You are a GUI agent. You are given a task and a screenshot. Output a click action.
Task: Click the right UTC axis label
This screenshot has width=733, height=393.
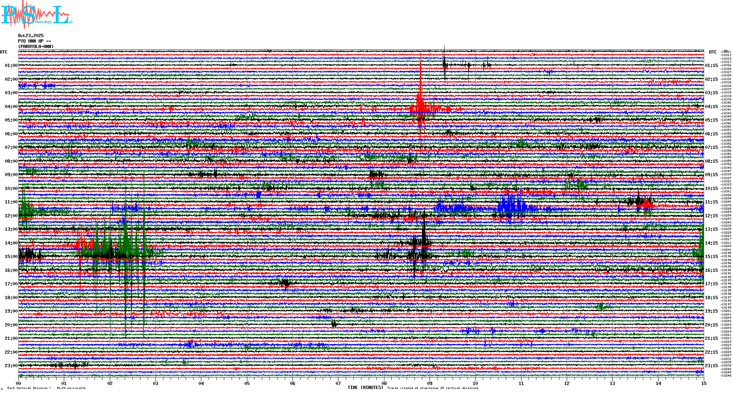(x=713, y=52)
